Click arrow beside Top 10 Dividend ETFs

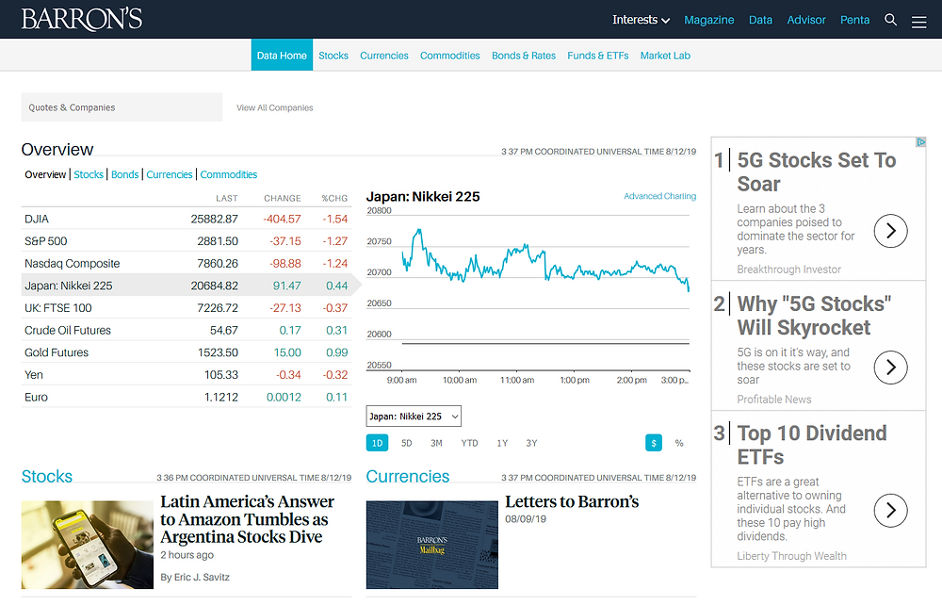[890, 510]
